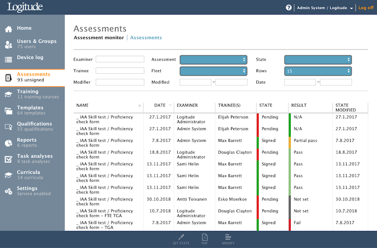This screenshot has width=377, height=248.
Task: Export with the PDF document icon
Action: (205, 237)
